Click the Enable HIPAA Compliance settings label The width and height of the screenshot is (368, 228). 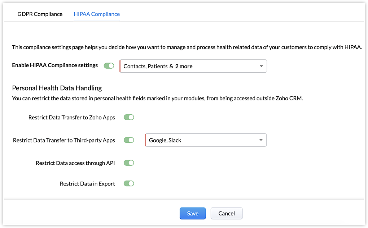55,65
